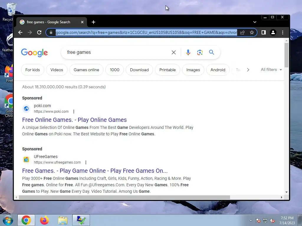302x226 pixels.
Task: Select the '1000' filter chip
Action: point(115,70)
